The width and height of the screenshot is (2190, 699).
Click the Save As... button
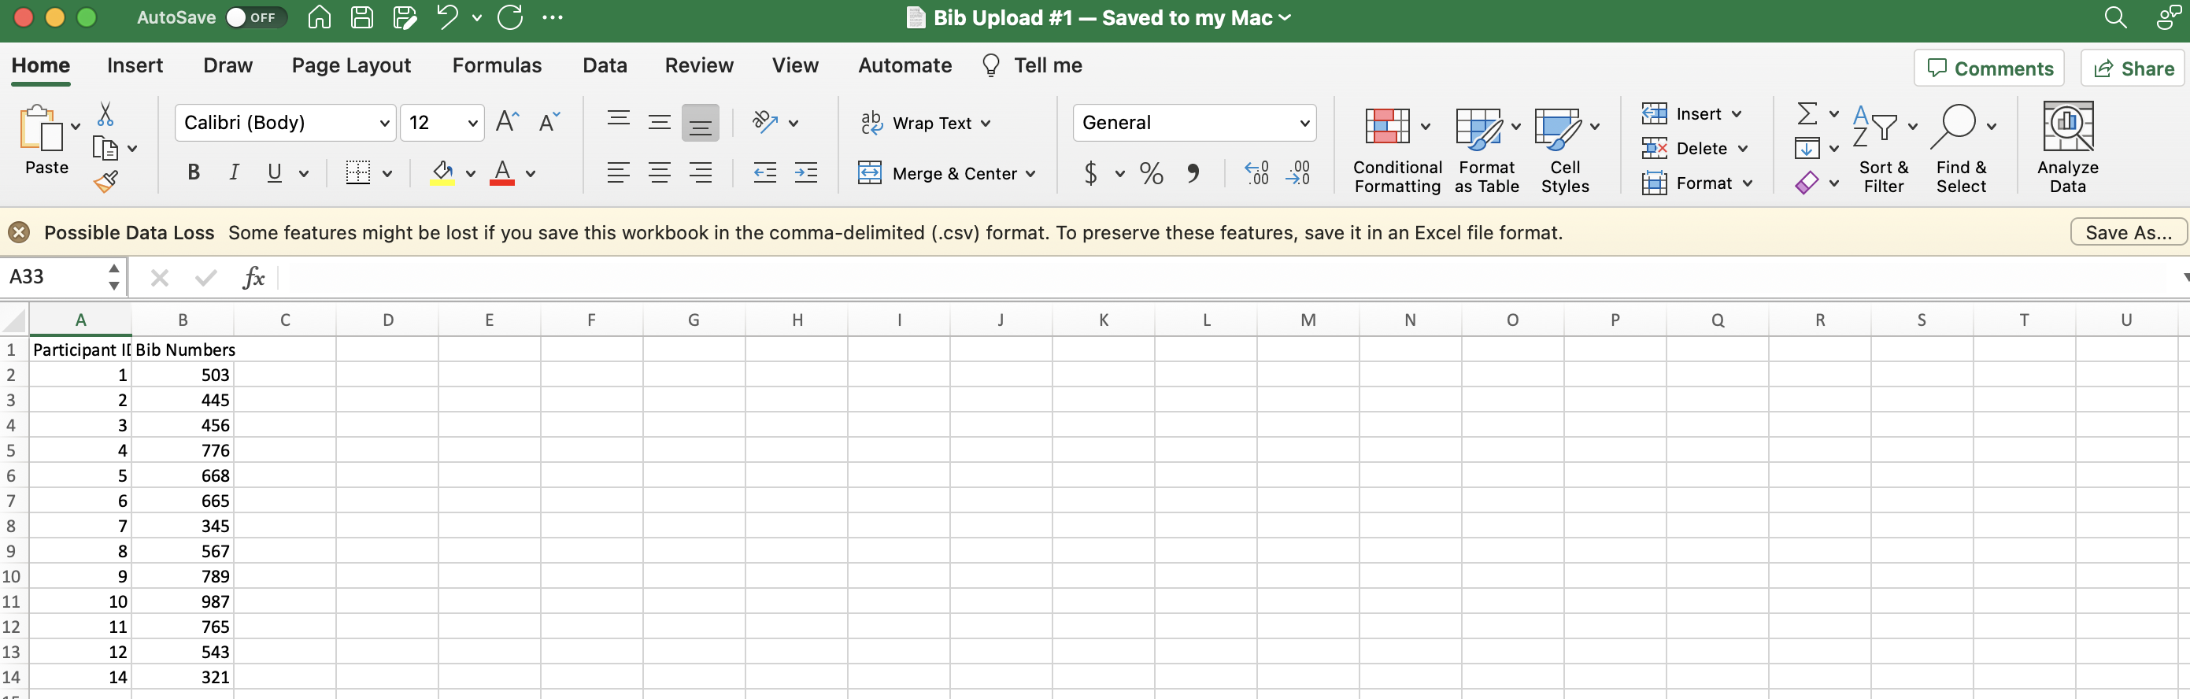(x=2127, y=232)
